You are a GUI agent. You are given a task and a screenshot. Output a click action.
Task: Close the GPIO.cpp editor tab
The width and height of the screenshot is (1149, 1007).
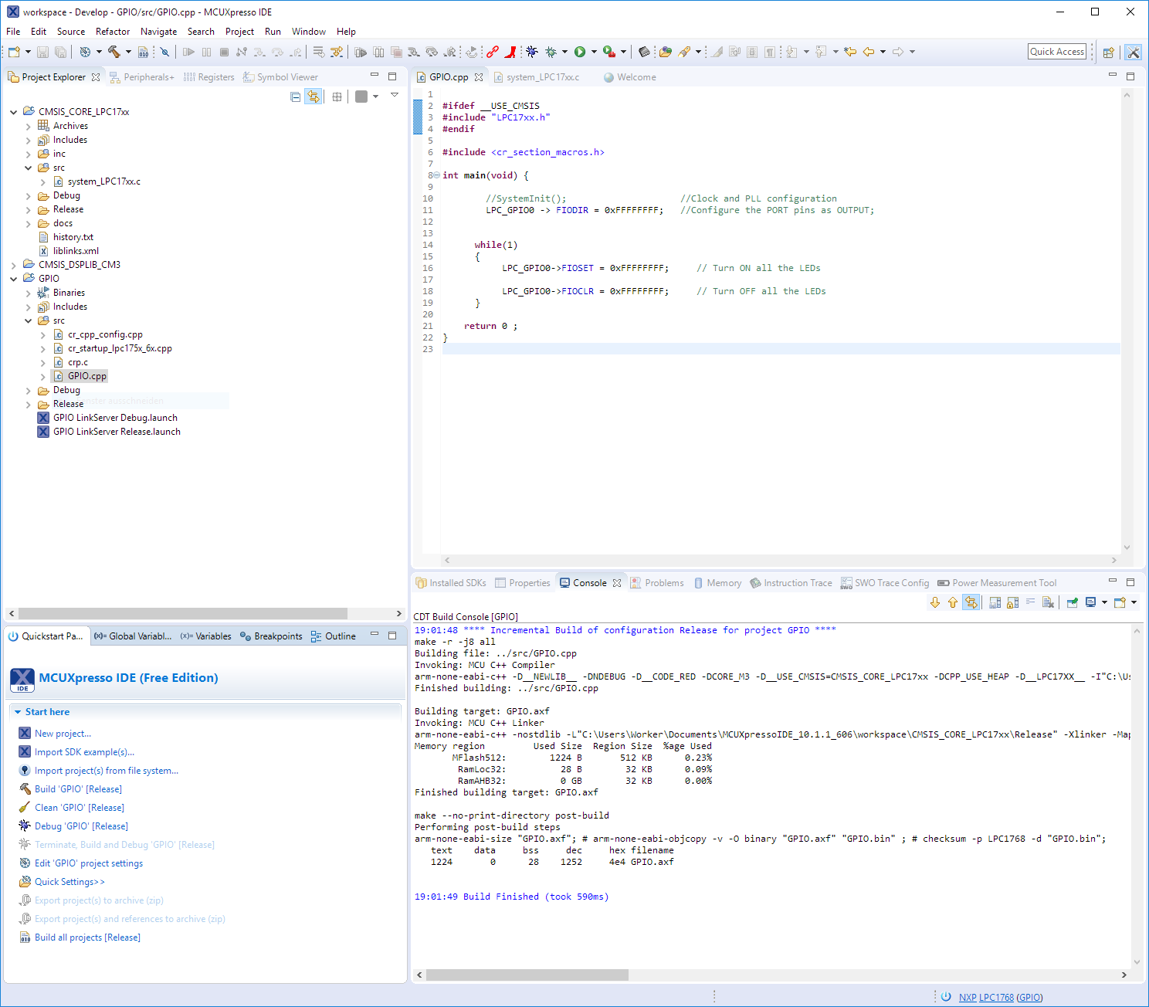479,77
